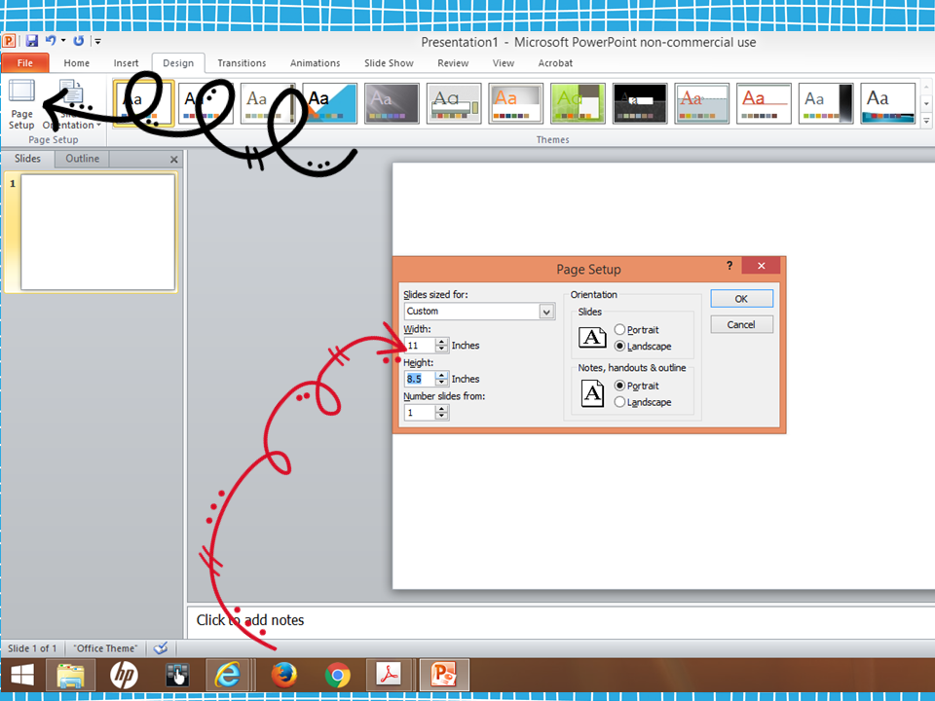The image size is (935, 701).
Task: Click the Save icon in quick access toolbar
Action: (x=32, y=41)
